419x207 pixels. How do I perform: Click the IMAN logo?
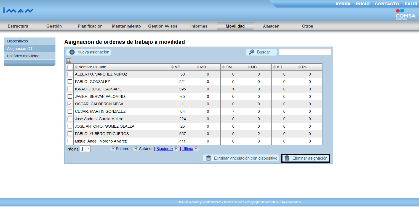coord(18,11)
